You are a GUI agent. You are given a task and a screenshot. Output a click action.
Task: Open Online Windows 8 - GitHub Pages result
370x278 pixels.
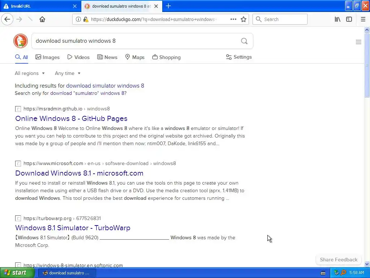(71, 118)
